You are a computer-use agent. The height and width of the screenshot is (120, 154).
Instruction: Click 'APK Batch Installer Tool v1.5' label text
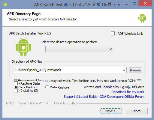pos(30,33)
